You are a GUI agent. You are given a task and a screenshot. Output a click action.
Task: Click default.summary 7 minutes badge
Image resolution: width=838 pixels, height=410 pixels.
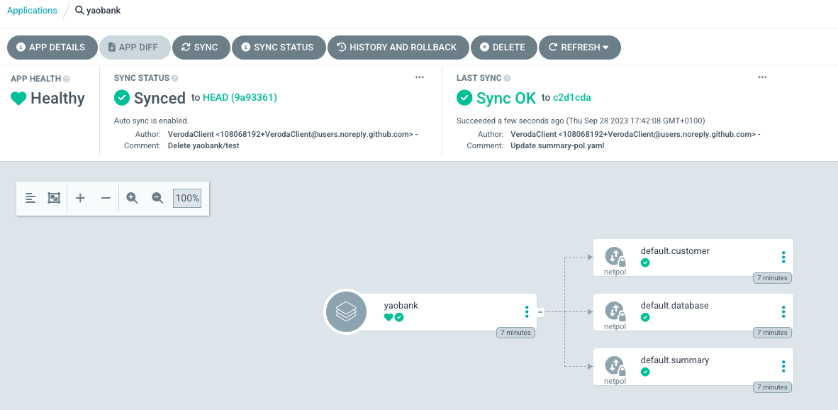pos(772,387)
